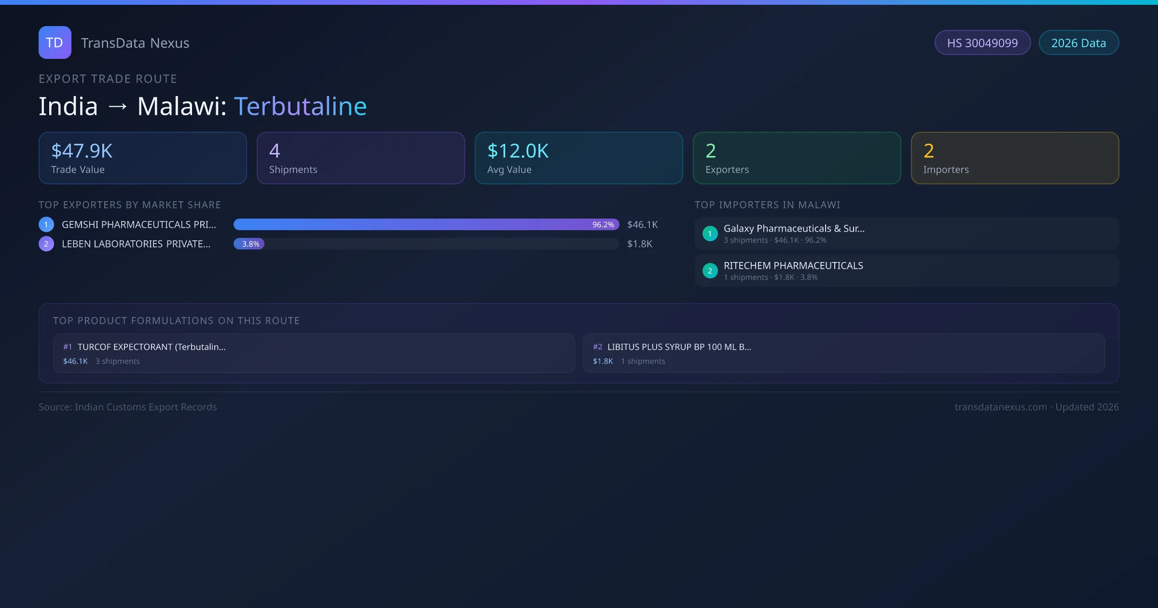The image size is (1158, 608).
Task: Open the $47.9K Trade Value card
Action: (x=142, y=158)
